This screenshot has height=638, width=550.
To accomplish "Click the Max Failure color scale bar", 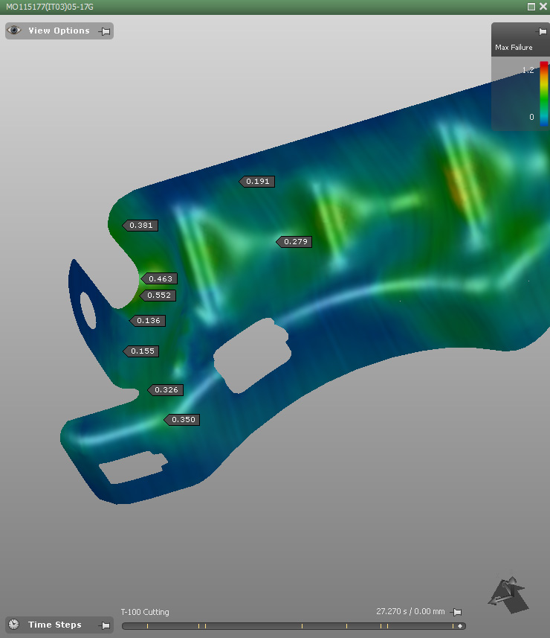I will [543, 94].
